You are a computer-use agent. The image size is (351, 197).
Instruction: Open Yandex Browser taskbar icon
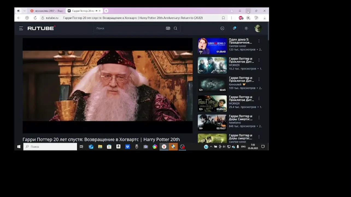click(164, 147)
